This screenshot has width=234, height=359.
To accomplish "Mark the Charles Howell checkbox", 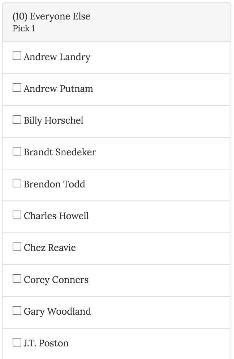I will click(17, 215).
